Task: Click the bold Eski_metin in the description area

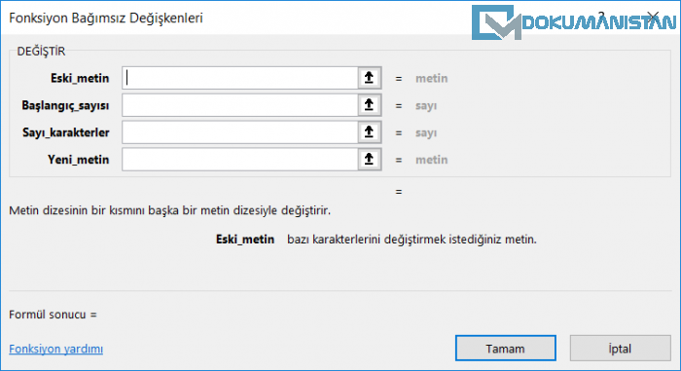Action: (245, 240)
